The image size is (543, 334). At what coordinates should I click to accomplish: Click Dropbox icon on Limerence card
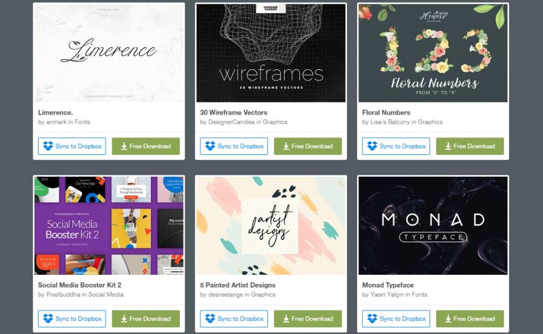click(48, 146)
